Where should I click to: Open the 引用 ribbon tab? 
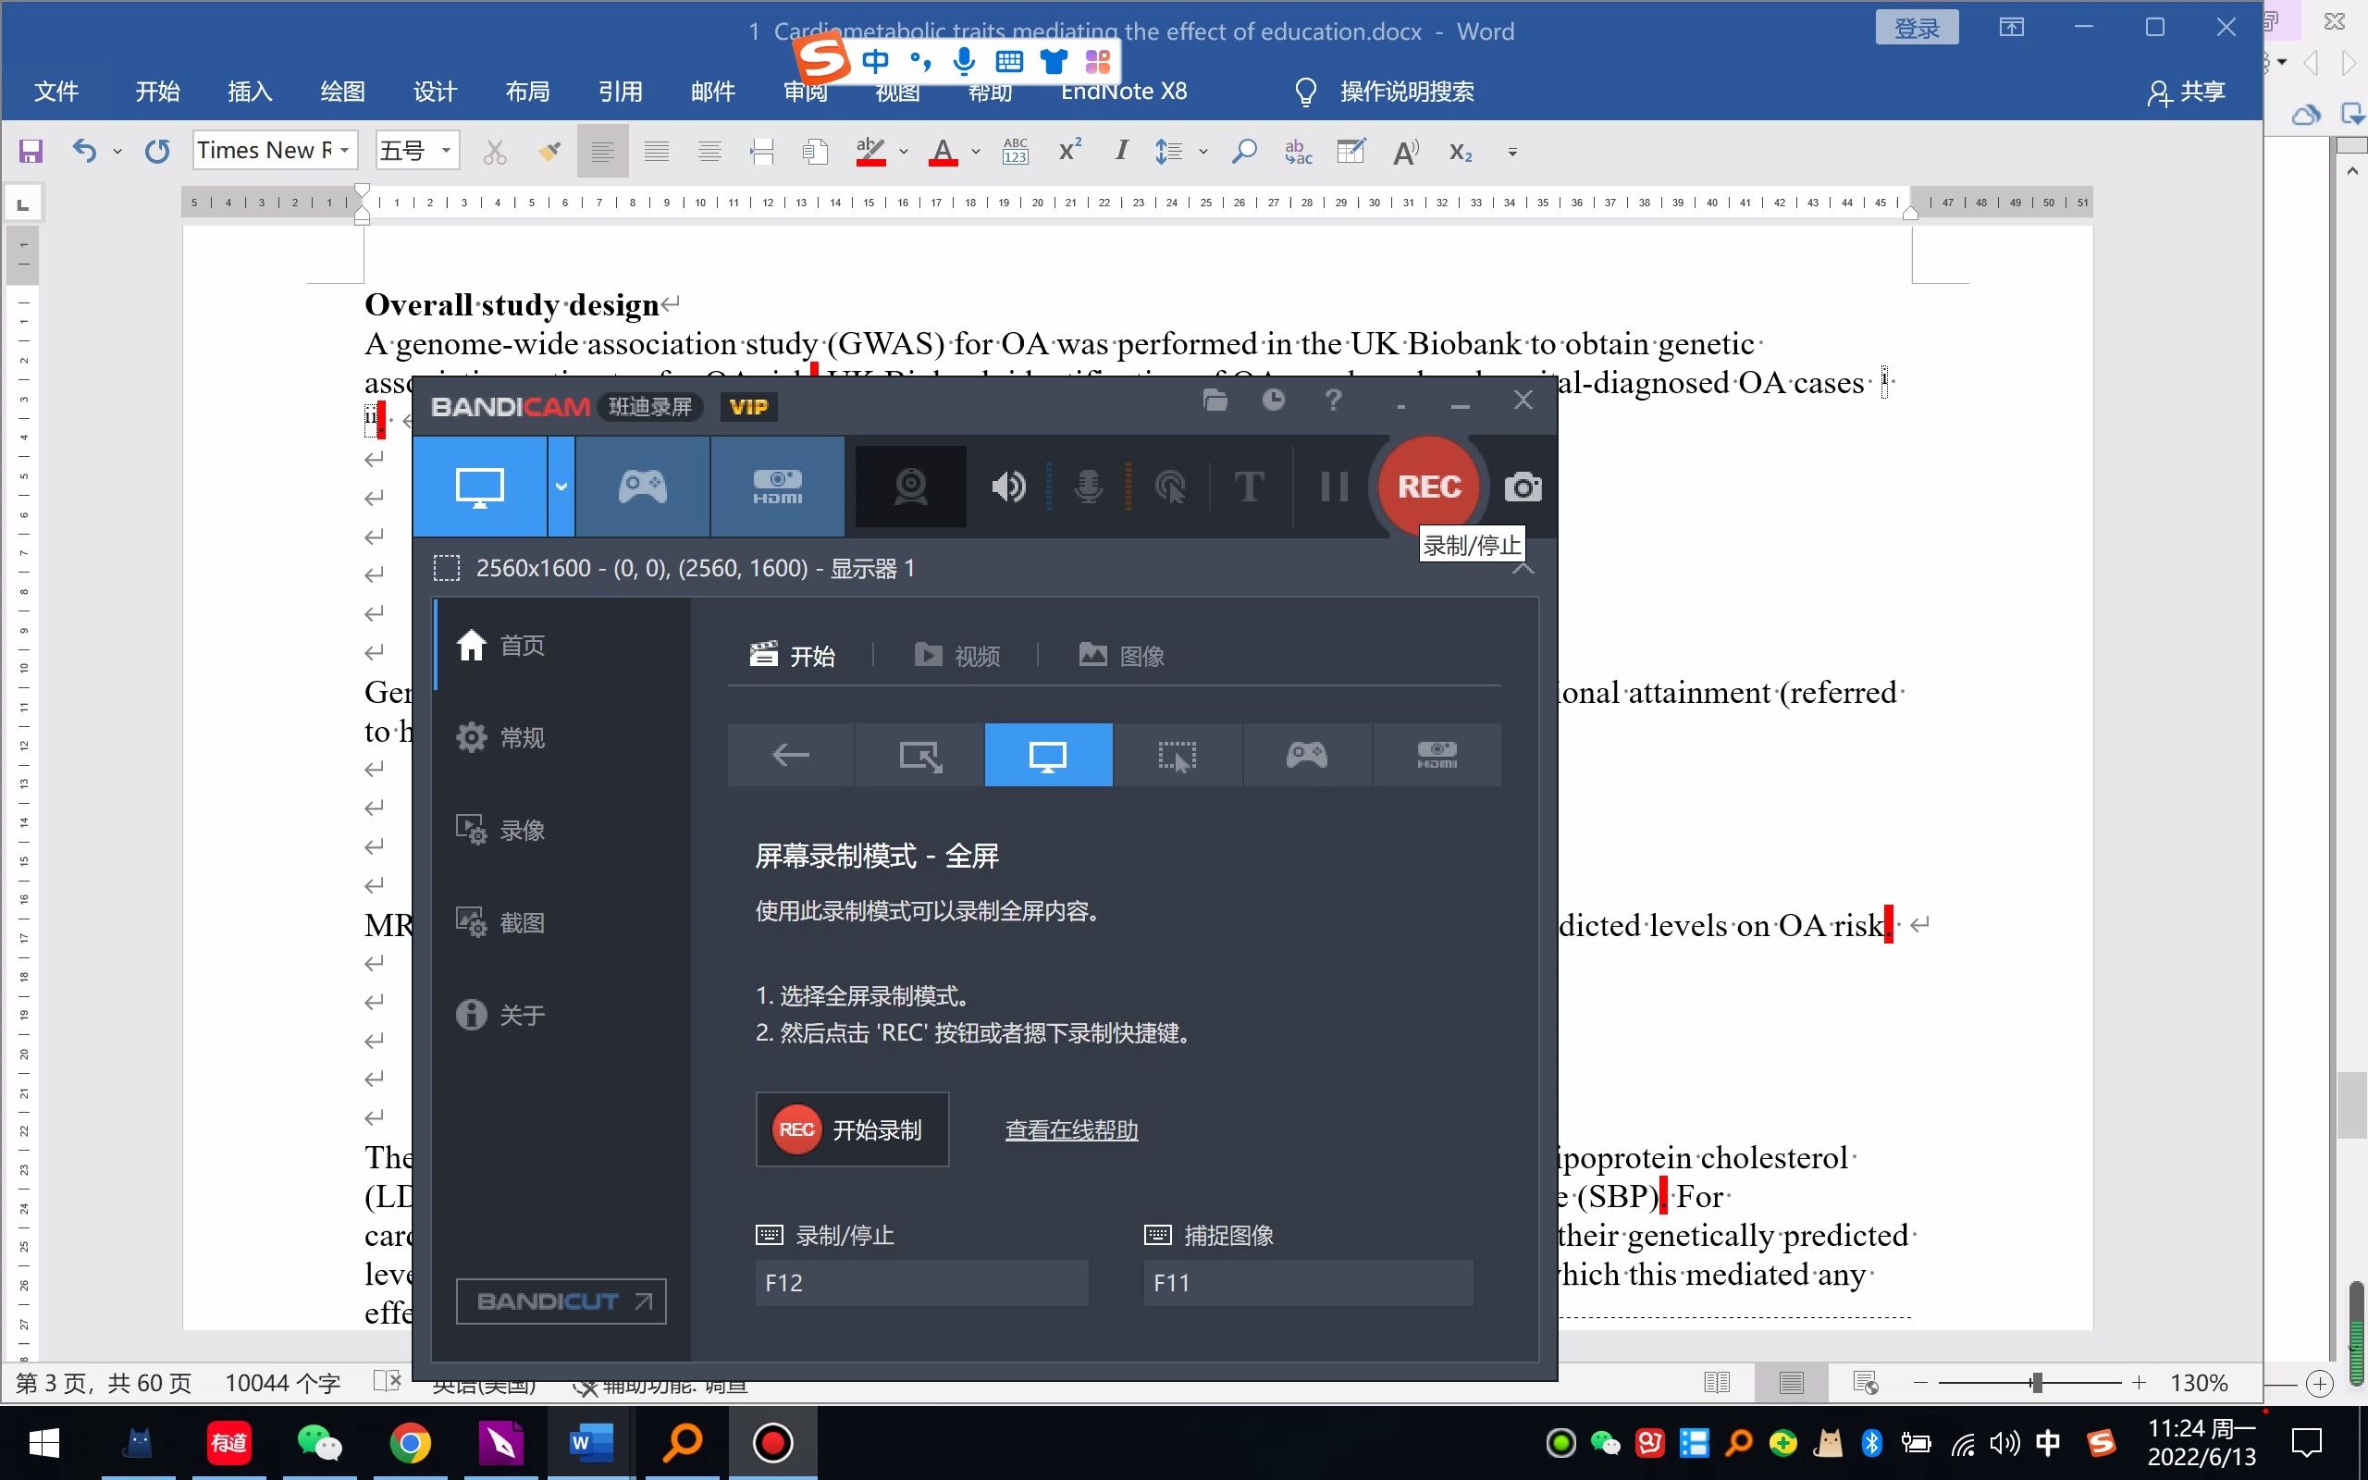point(621,91)
